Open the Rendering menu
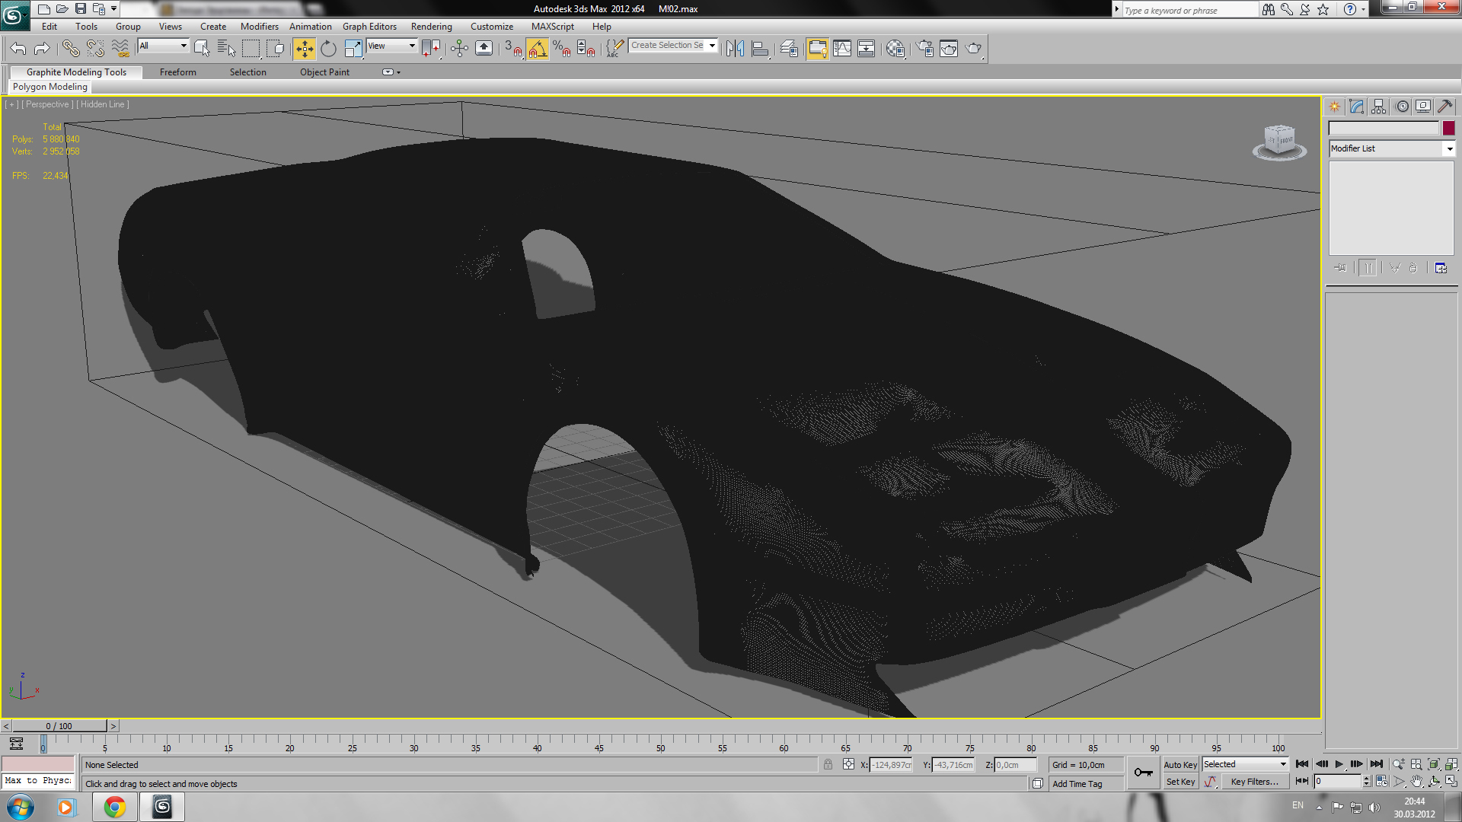Image resolution: width=1462 pixels, height=822 pixels. click(431, 27)
